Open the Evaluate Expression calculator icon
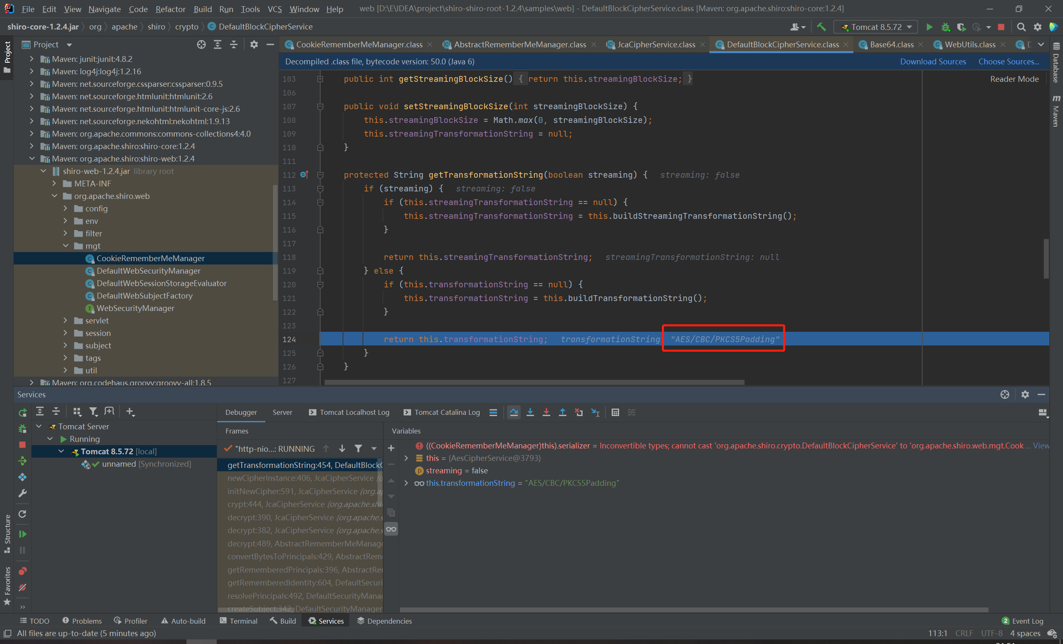This screenshot has width=1063, height=644. [x=615, y=412]
